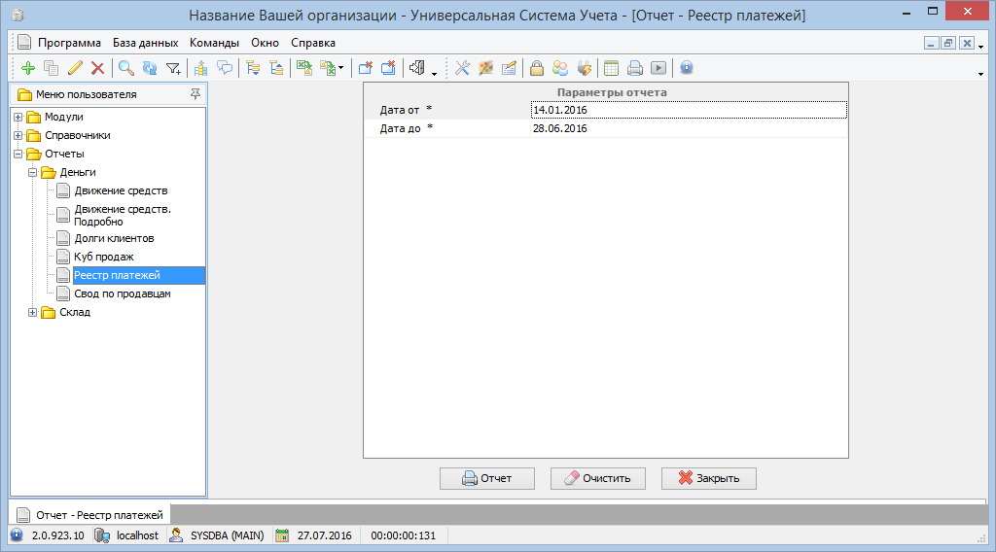The width and height of the screenshot is (996, 552).
Task: Click the blue info icon in toolbar
Action: [x=686, y=68]
